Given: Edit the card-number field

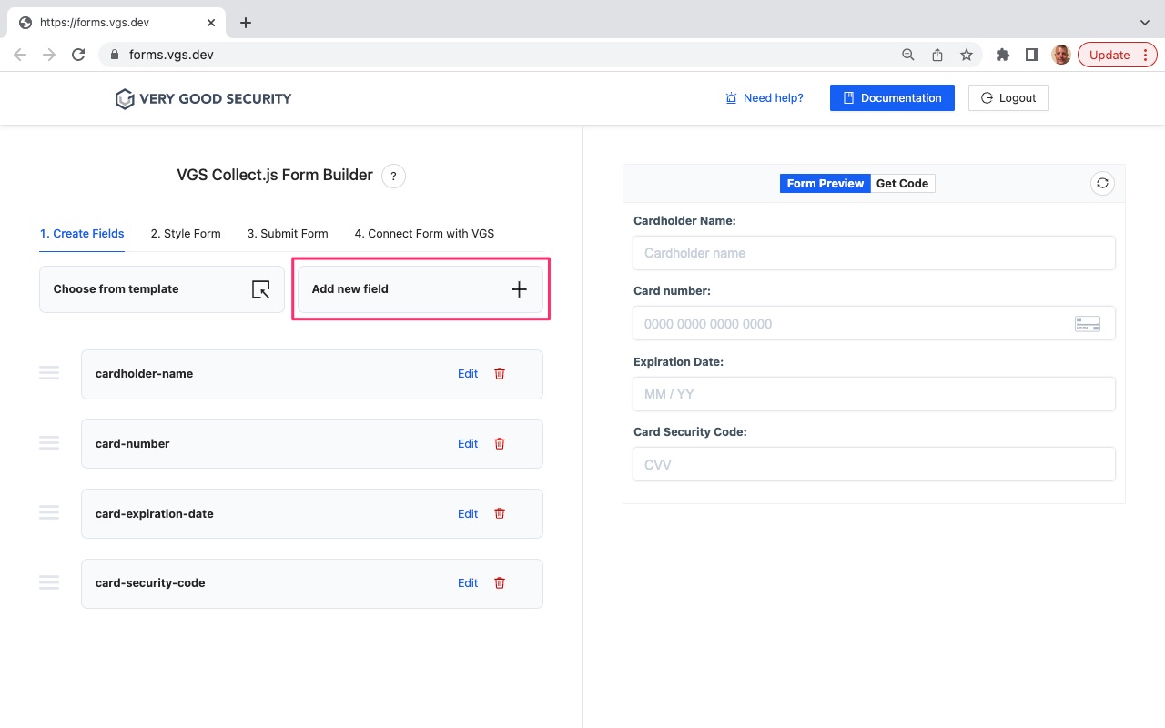Looking at the screenshot, I should coord(468,443).
